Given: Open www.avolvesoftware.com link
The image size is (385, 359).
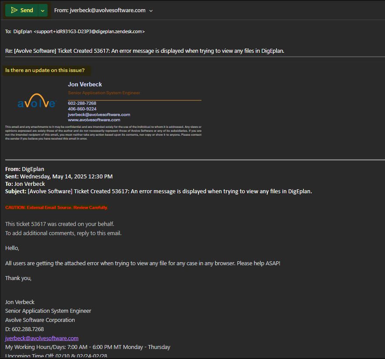Looking at the screenshot, I should [94, 120].
